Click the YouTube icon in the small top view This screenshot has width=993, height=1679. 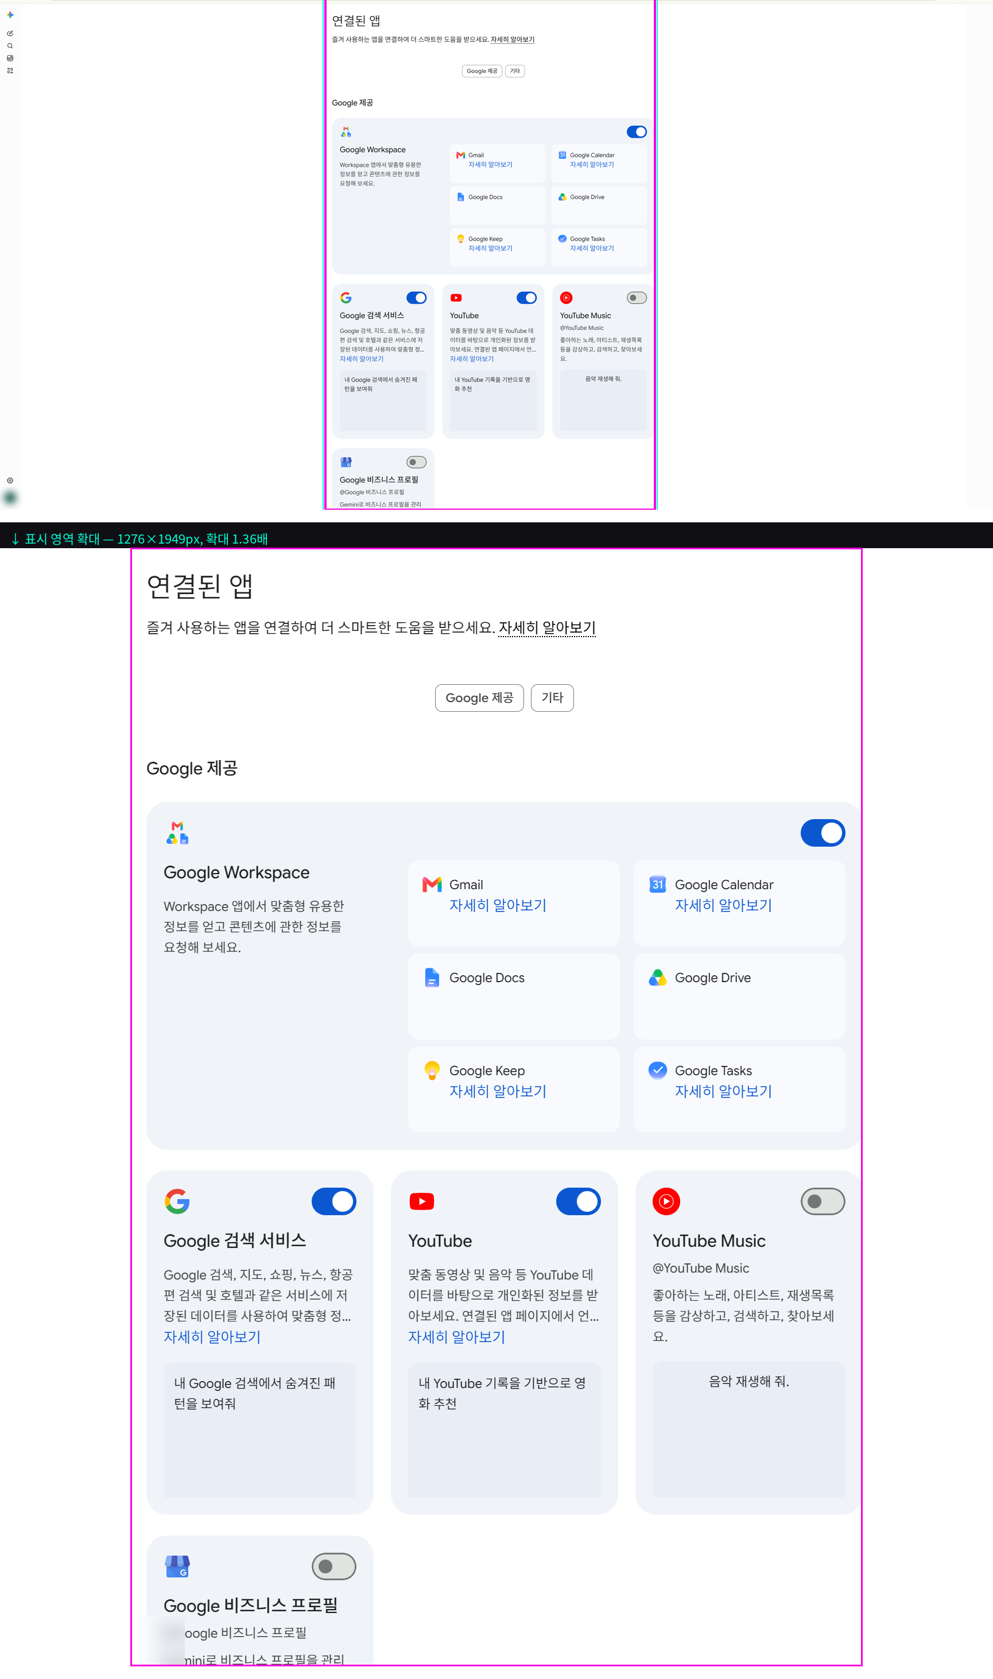tap(456, 298)
